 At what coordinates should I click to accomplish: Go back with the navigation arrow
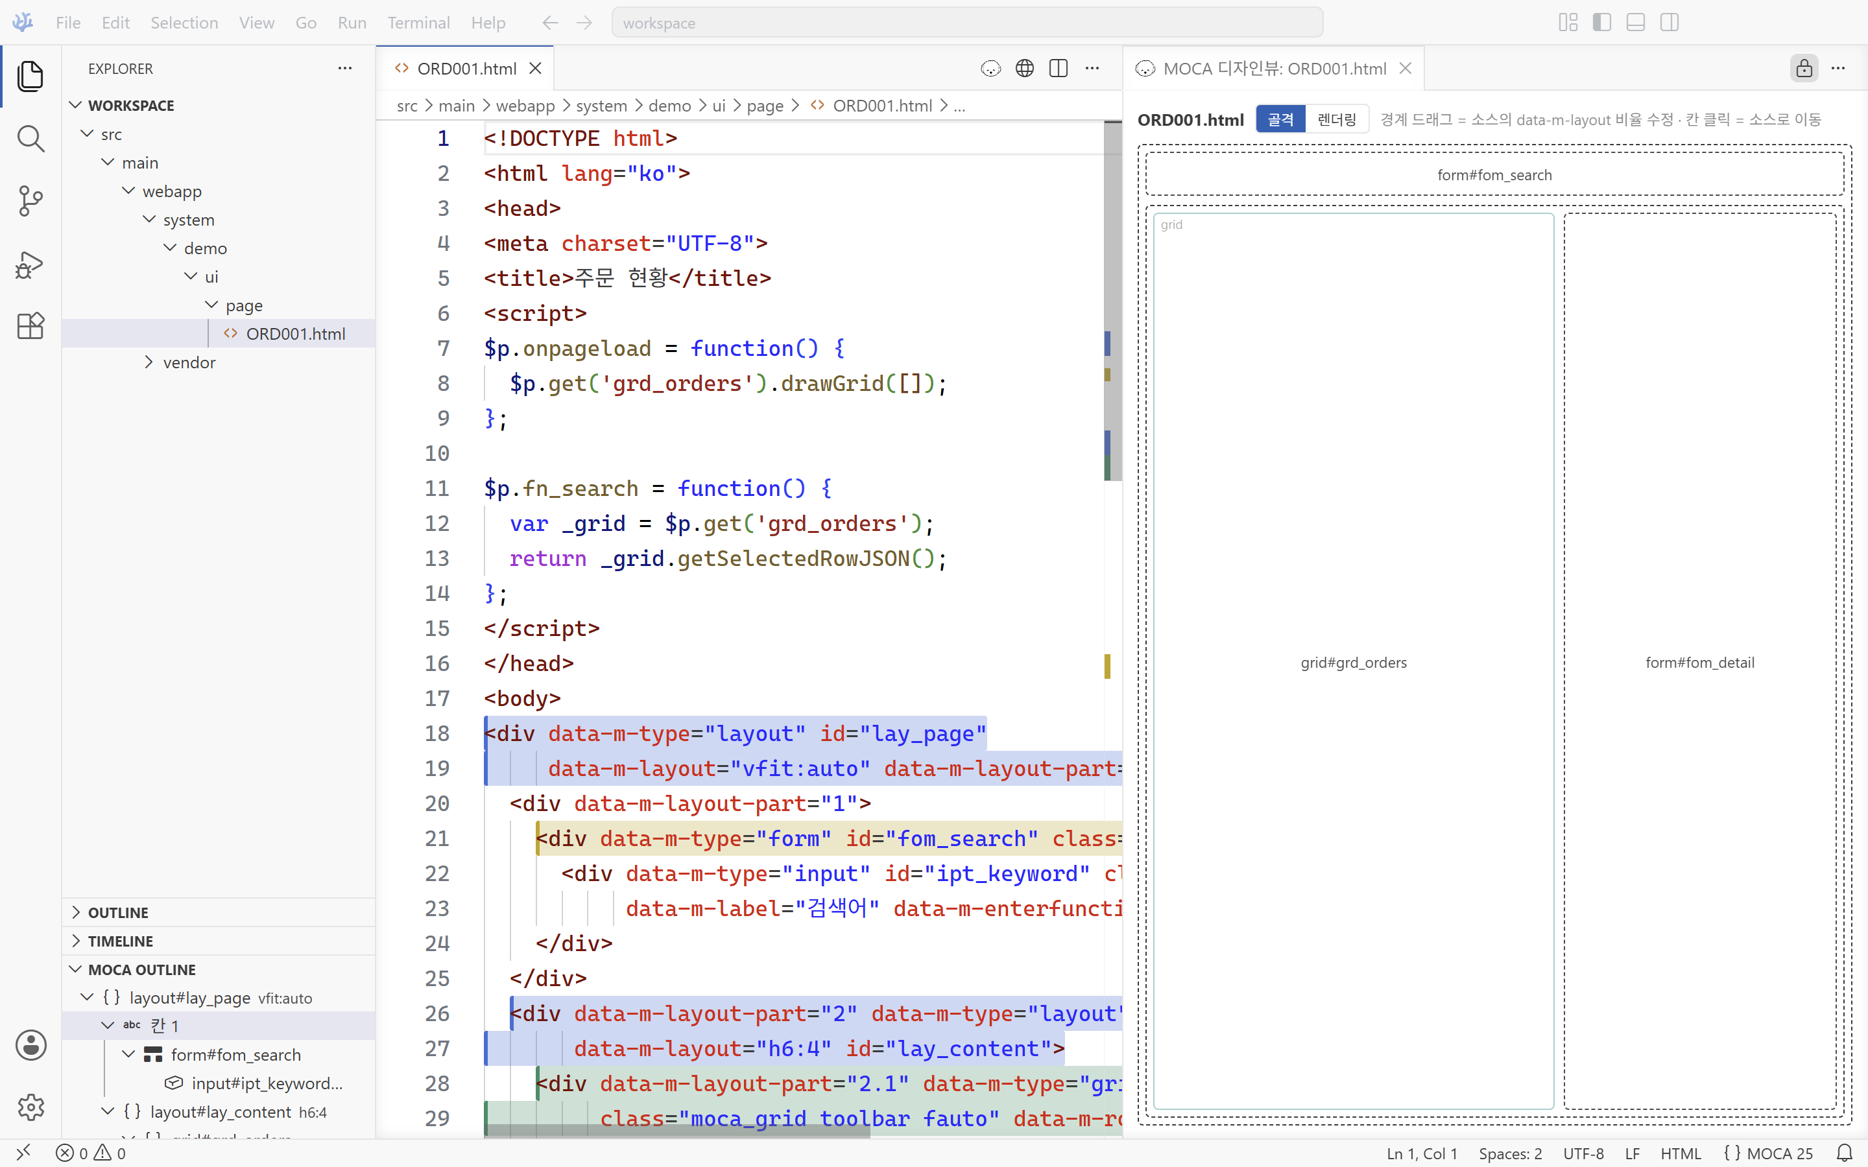click(549, 23)
